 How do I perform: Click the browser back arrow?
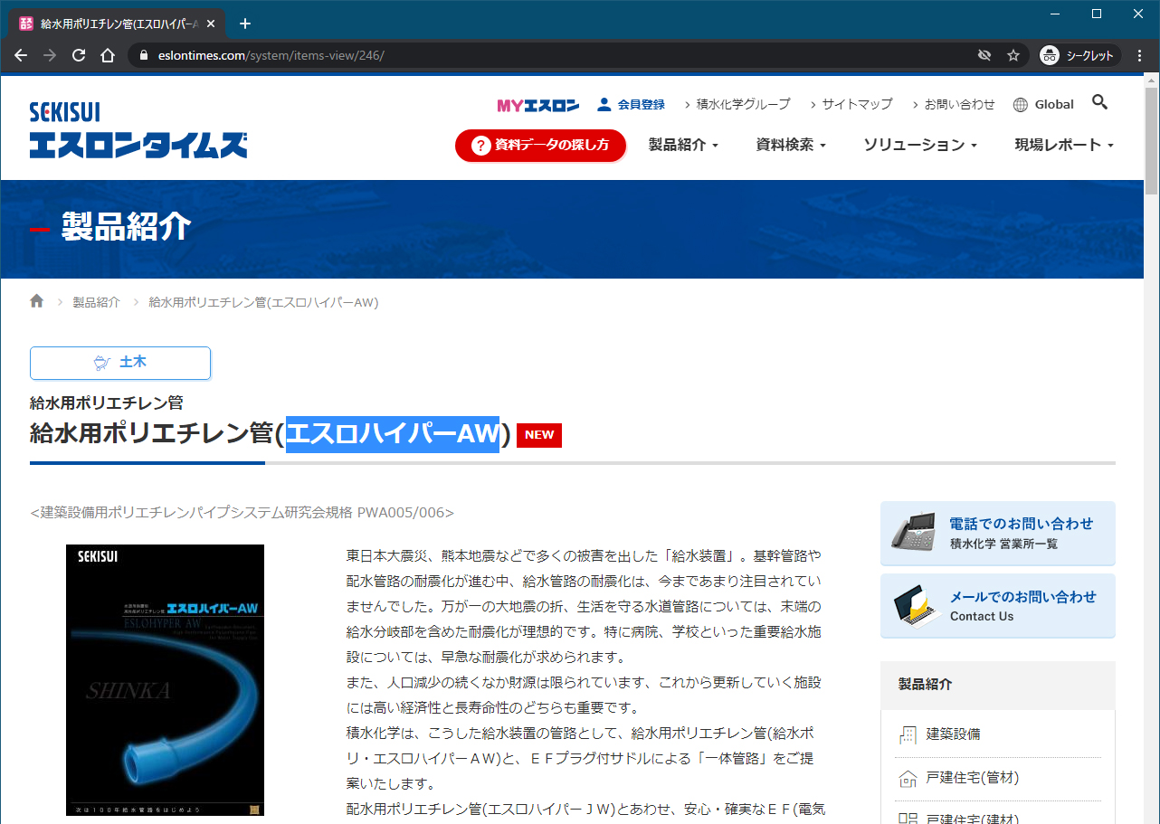[x=21, y=55]
